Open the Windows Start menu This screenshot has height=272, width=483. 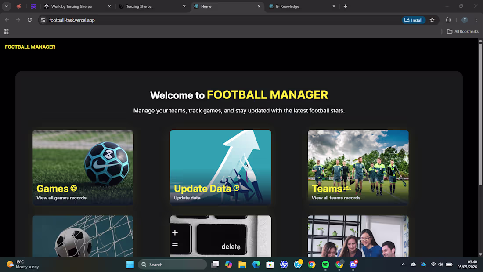click(x=130, y=265)
